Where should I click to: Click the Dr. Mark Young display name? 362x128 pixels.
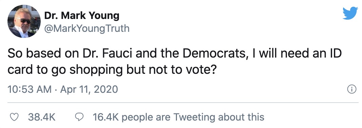[x=81, y=16]
